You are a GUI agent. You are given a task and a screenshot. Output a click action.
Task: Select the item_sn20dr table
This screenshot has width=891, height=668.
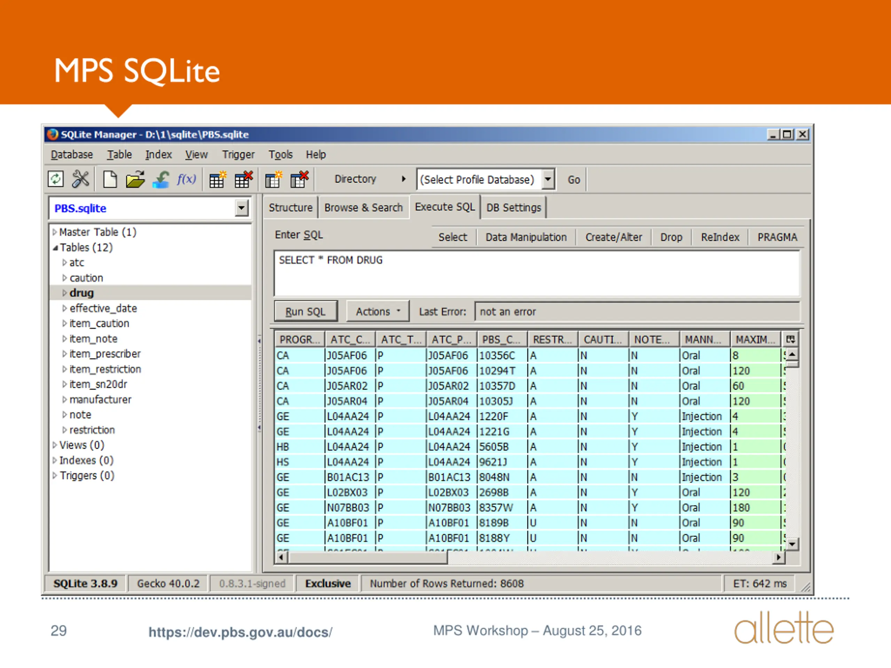point(98,384)
